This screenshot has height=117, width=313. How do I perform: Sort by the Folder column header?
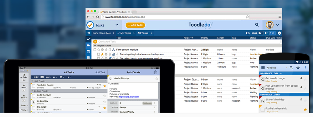(x=188, y=38)
